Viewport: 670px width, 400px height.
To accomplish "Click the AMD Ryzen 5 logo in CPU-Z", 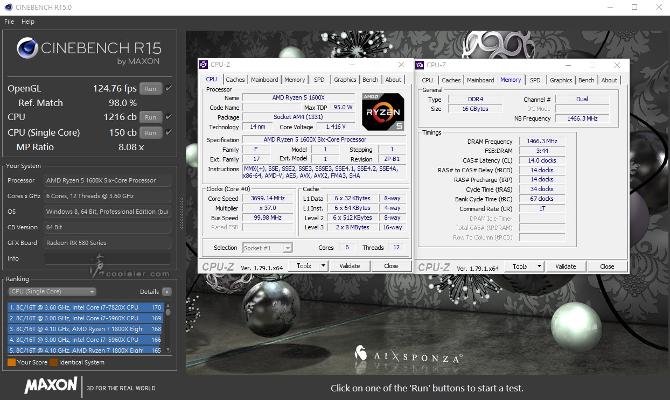I will coord(383,112).
